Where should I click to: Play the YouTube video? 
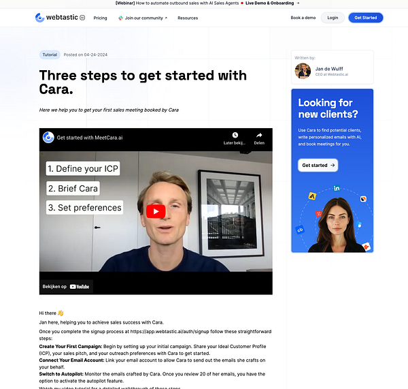coord(156,211)
